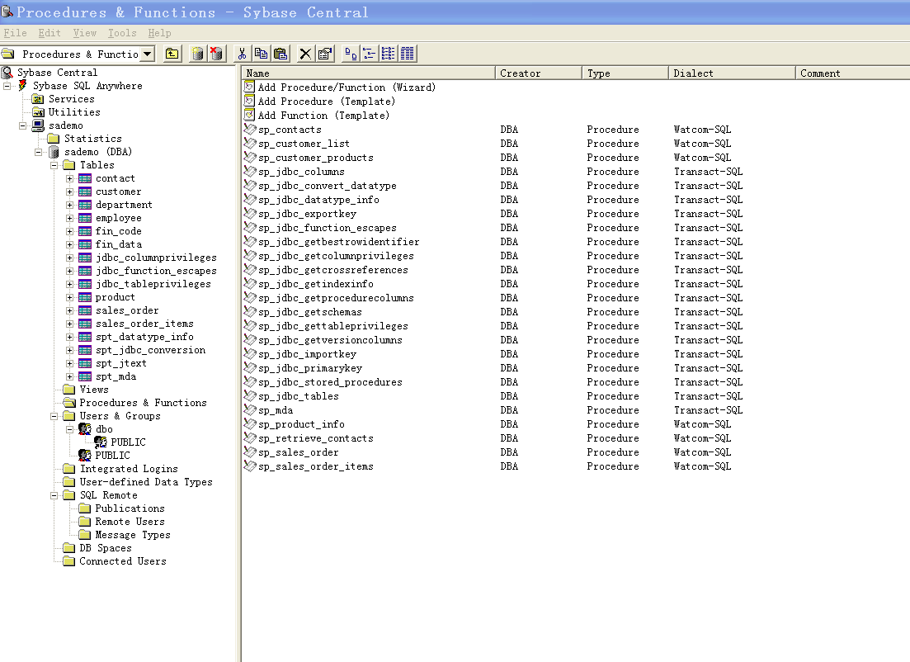Image resolution: width=910 pixels, height=662 pixels.
Task: Click the Copy toolbar icon
Action: click(x=262, y=54)
